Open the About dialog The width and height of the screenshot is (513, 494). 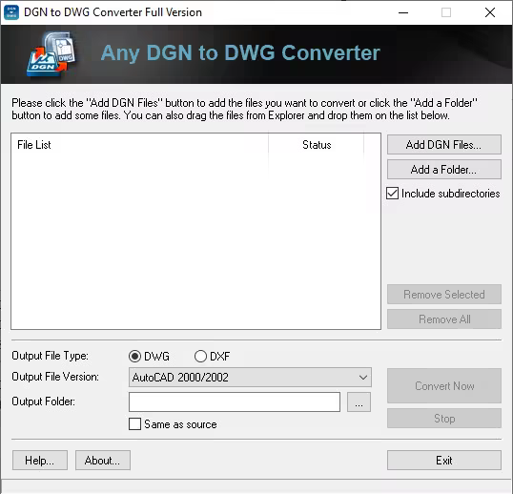coord(103,461)
